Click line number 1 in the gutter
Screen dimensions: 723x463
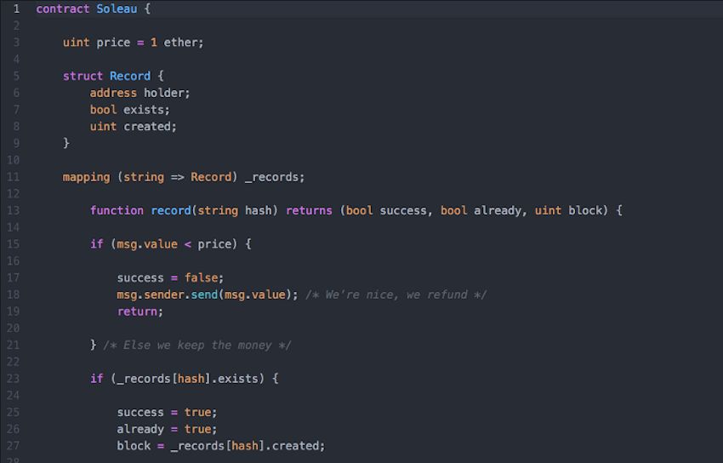point(15,9)
